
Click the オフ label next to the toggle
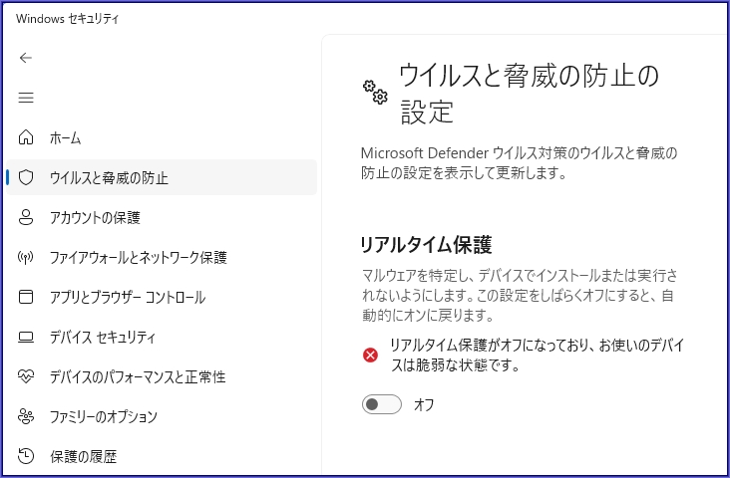click(x=424, y=404)
